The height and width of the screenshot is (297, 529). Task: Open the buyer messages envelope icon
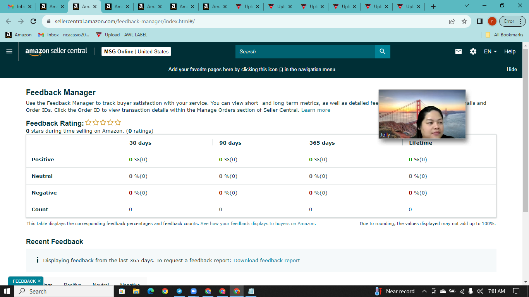[x=459, y=51]
